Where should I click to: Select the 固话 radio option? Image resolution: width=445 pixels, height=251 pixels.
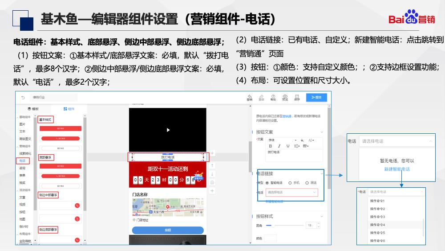click(x=307, y=183)
